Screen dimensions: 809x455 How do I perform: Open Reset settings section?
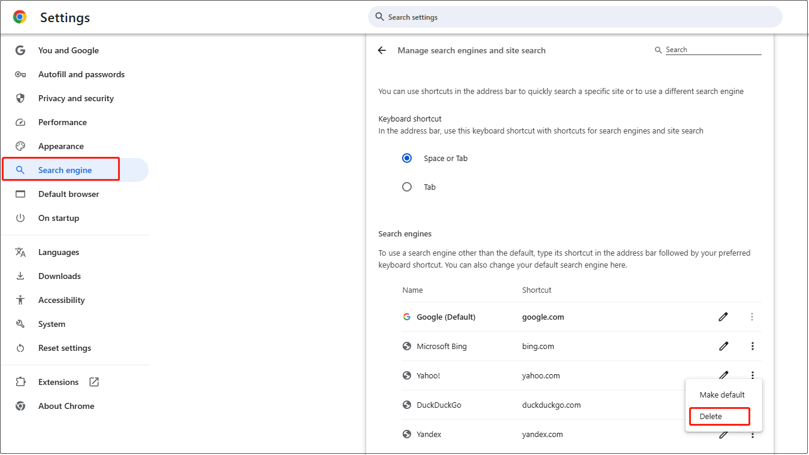[x=65, y=348]
